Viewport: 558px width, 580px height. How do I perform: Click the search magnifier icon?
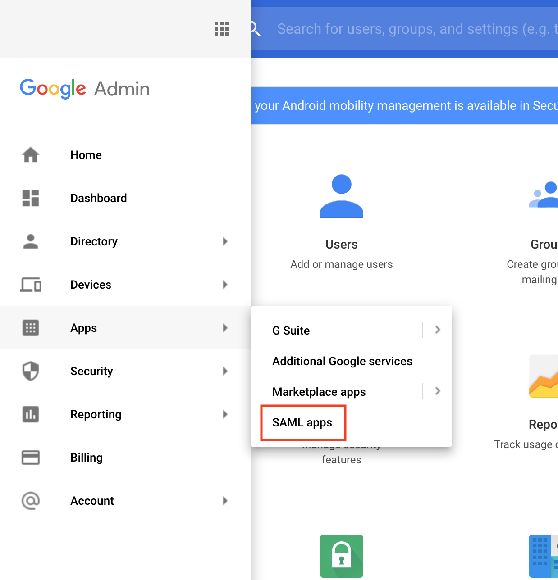pos(255,29)
